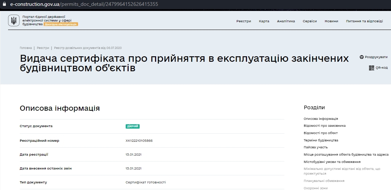Jump to Пайова участь section
Screen dimensions: 391x190
[x=316, y=147]
